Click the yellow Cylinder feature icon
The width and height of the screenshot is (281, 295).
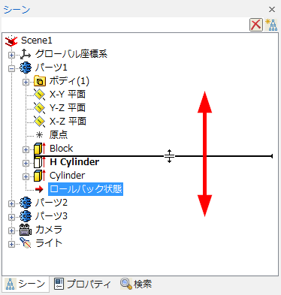(40, 176)
